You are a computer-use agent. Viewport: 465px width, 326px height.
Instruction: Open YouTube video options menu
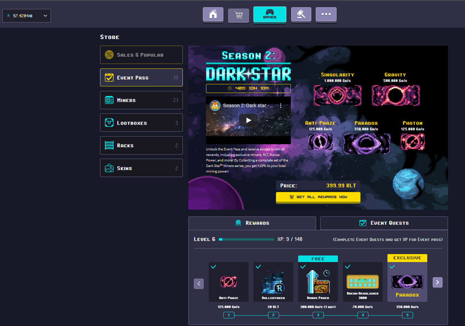tap(280, 106)
